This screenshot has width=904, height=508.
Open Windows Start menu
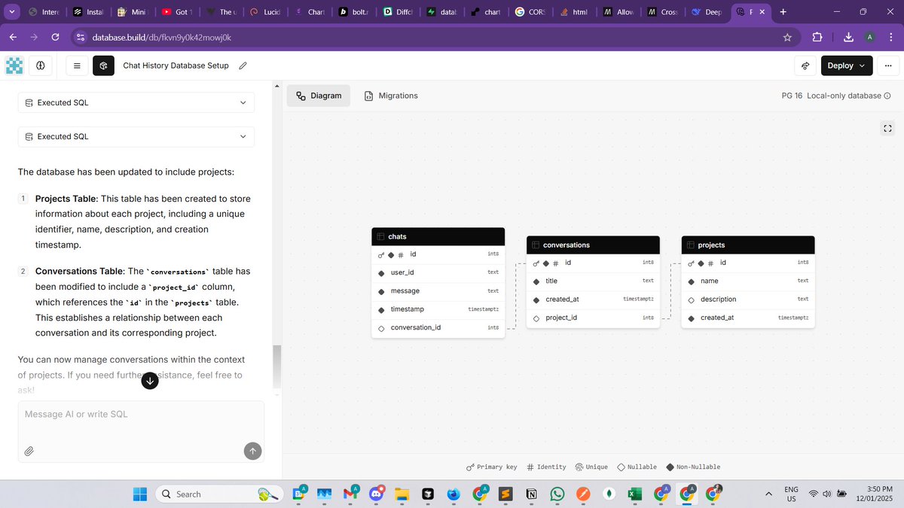point(140,494)
